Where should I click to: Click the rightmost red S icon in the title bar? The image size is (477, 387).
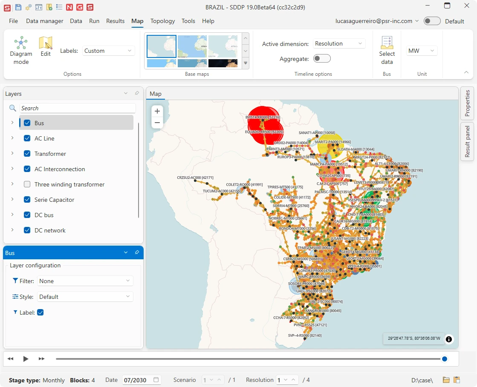click(90, 7)
